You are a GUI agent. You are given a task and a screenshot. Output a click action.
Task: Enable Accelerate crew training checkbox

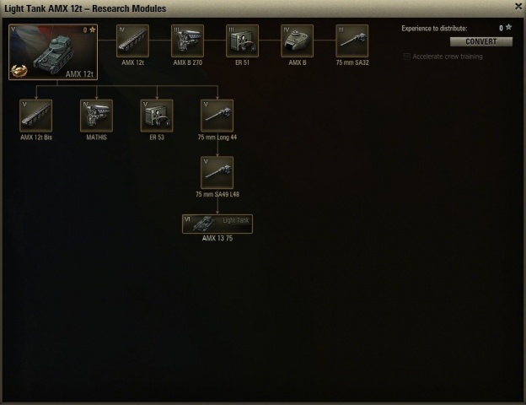(x=406, y=57)
